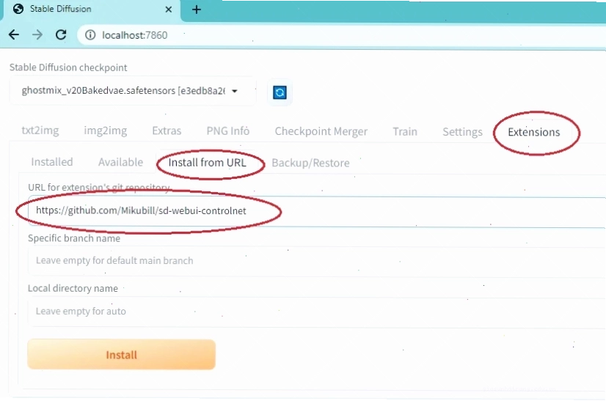Switch to the img2img tab
606x401 pixels.
click(105, 131)
